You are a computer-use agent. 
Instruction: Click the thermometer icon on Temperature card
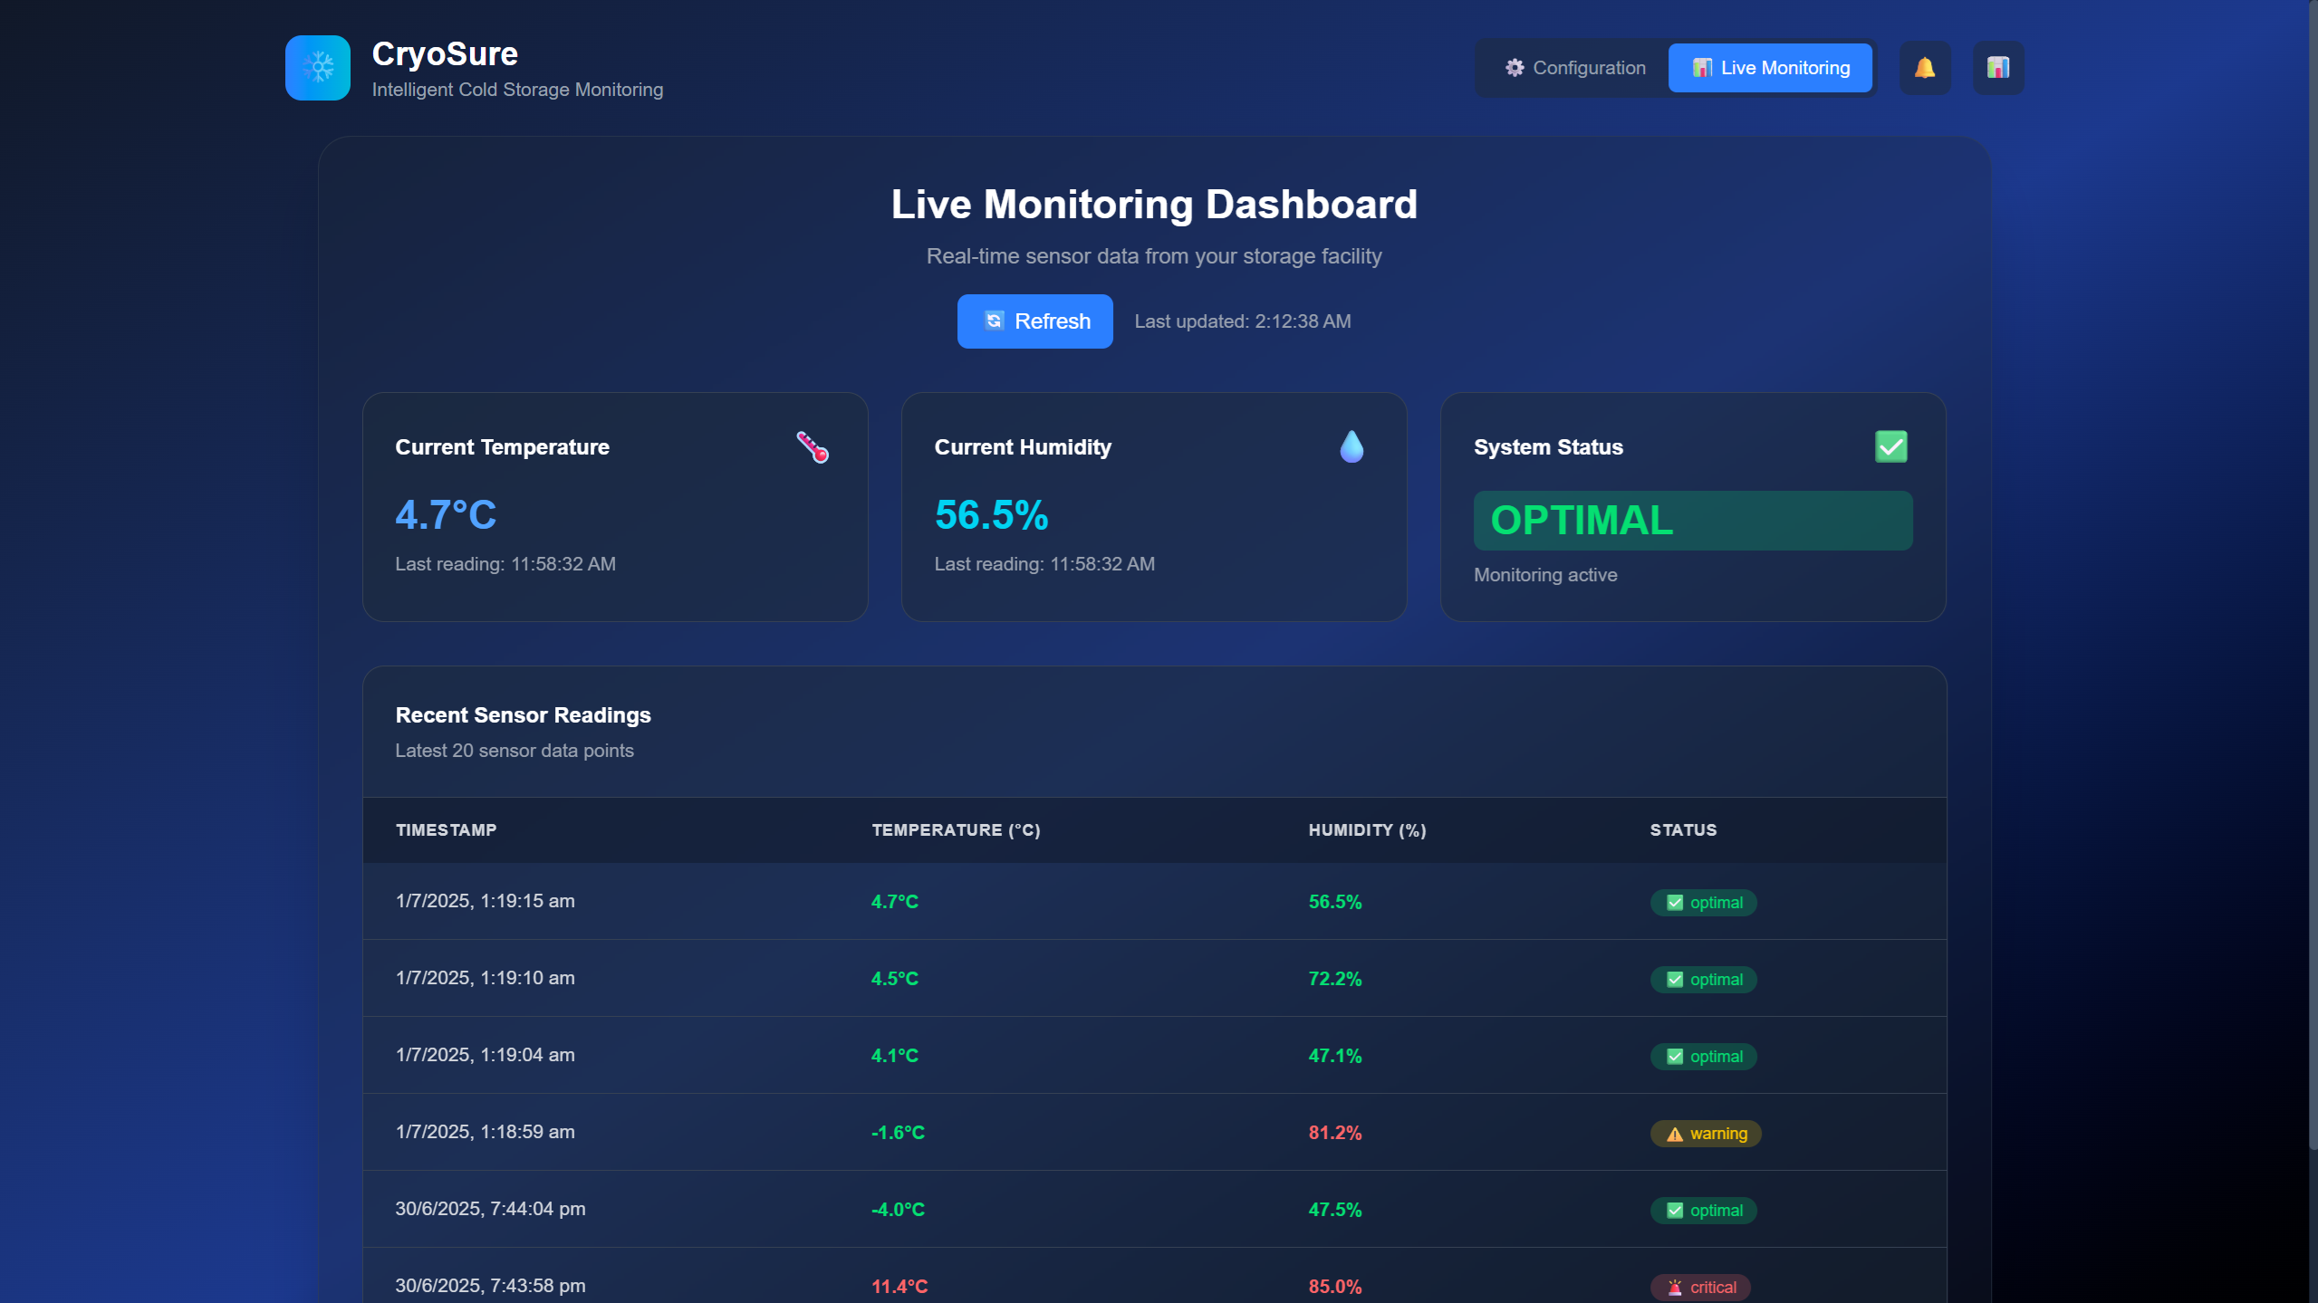point(812,447)
